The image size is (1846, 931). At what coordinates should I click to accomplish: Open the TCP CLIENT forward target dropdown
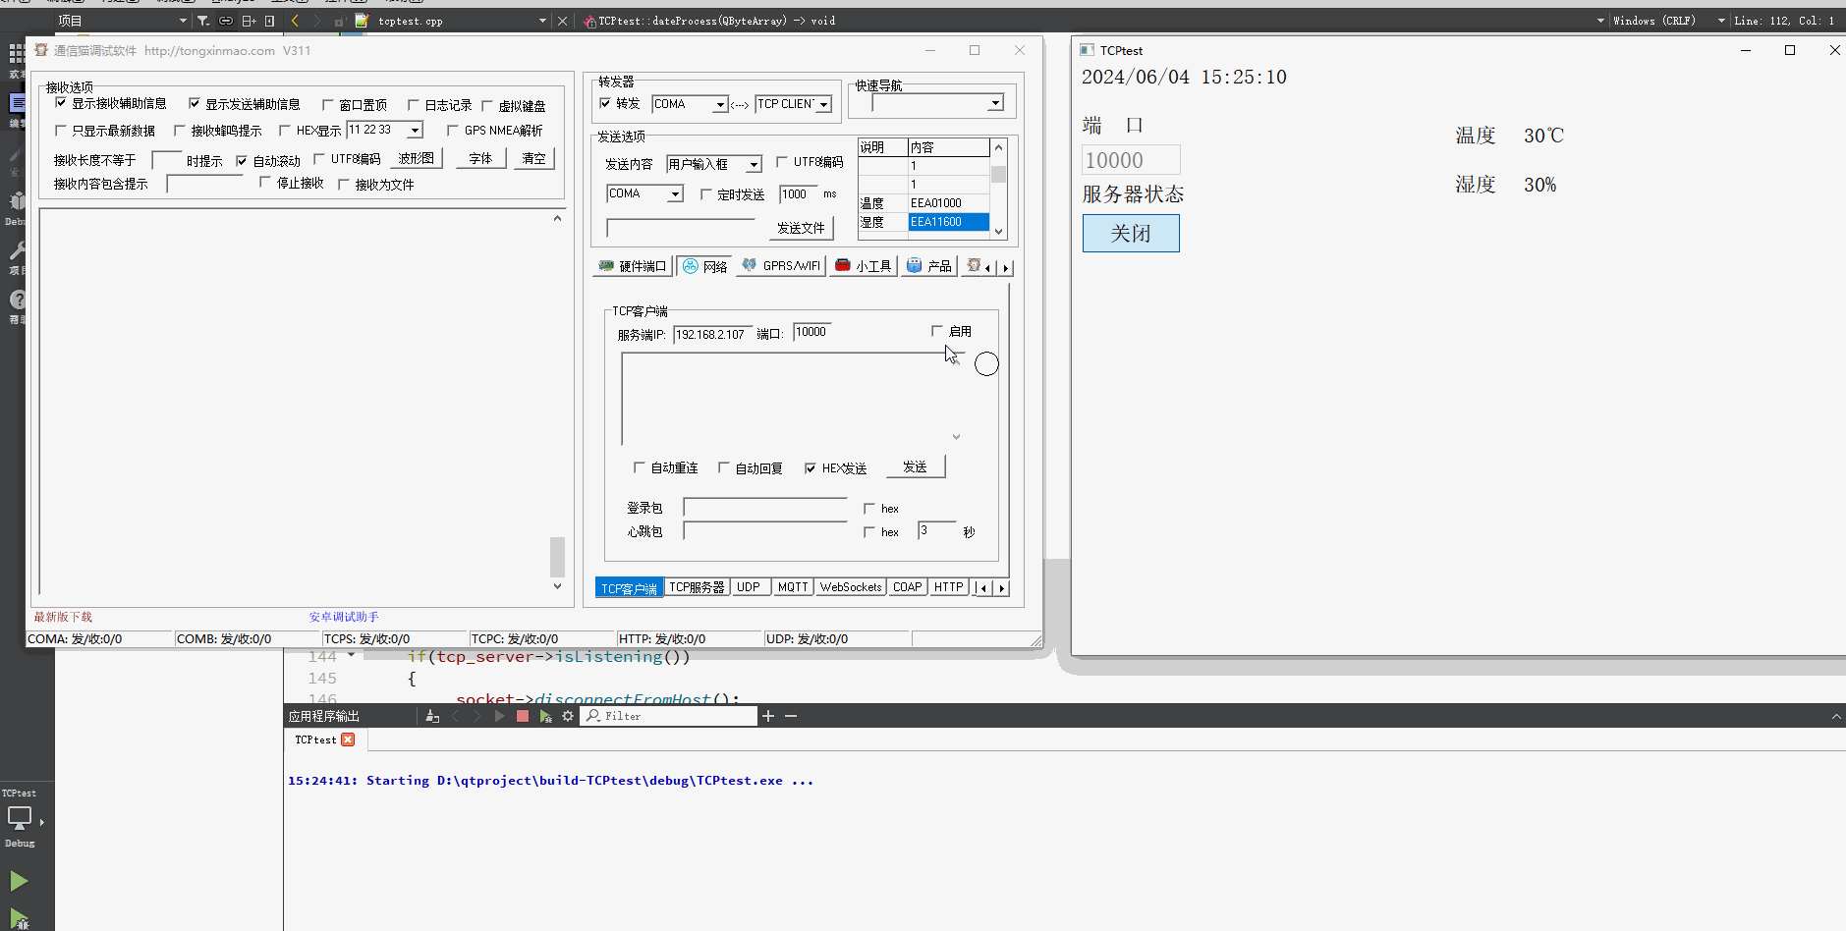coord(824,104)
